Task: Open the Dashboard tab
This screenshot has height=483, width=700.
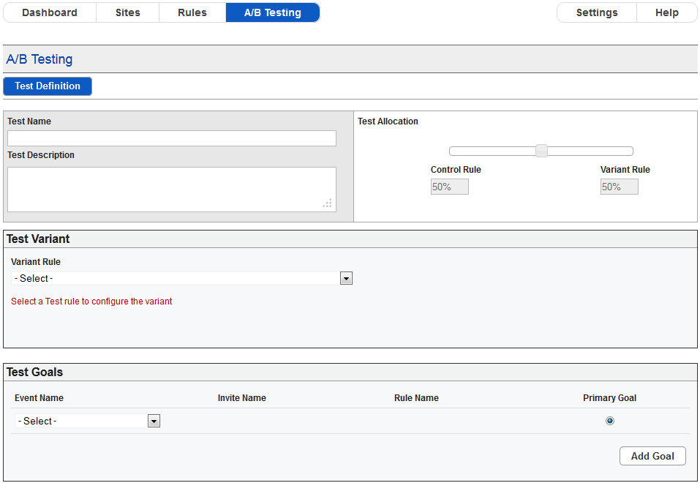Action: [x=50, y=12]
